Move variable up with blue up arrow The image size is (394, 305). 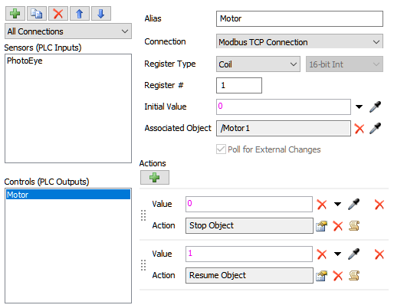(80, 14)
